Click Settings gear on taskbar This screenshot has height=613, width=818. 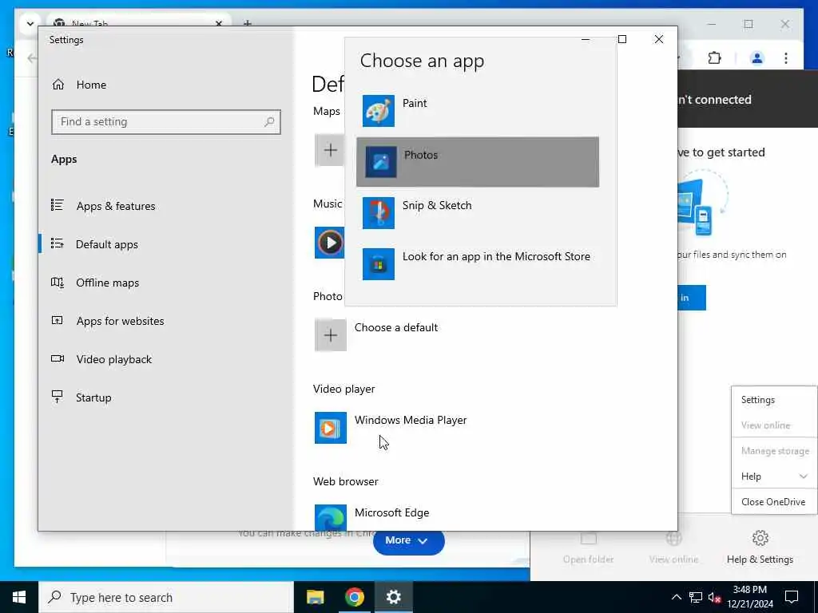click(393, 597)
